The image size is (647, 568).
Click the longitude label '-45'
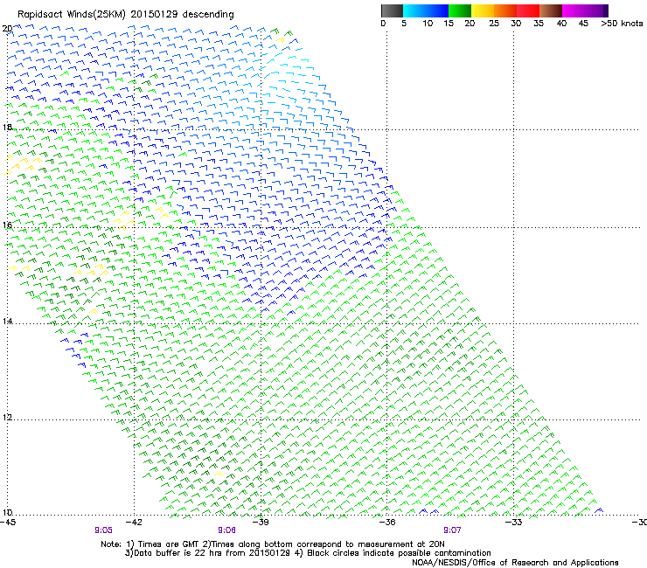click(x=8, y=523)
